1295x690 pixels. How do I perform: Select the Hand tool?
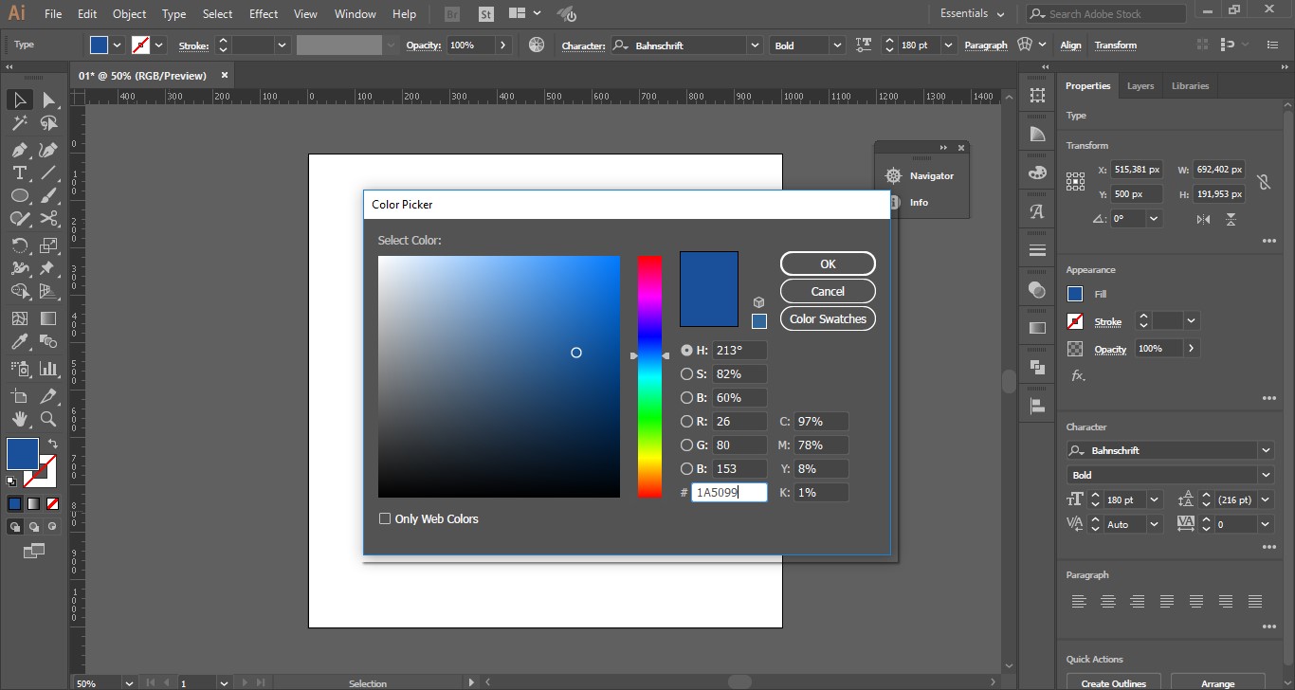[19, 419]
